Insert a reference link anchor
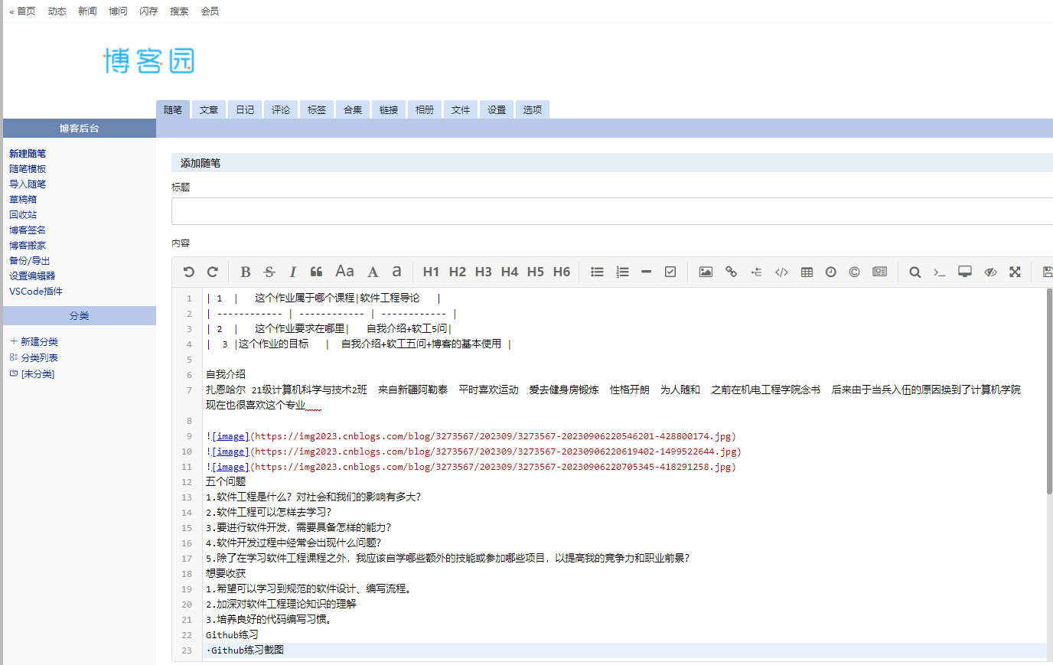 click(x=756, y=272)
